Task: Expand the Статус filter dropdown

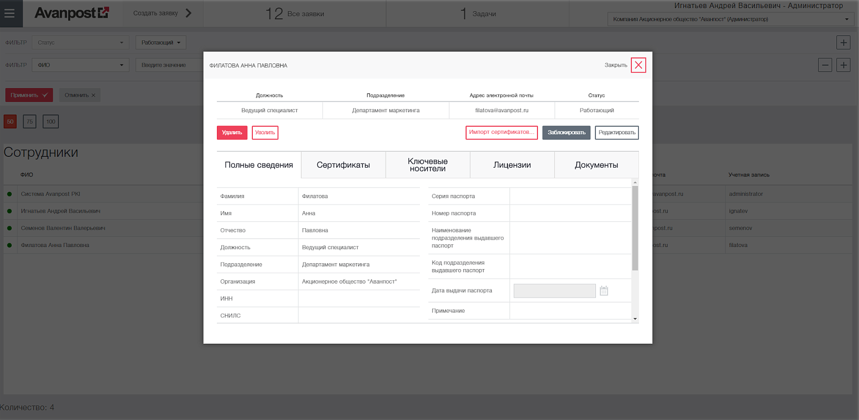Action: (x=81, y=42)
